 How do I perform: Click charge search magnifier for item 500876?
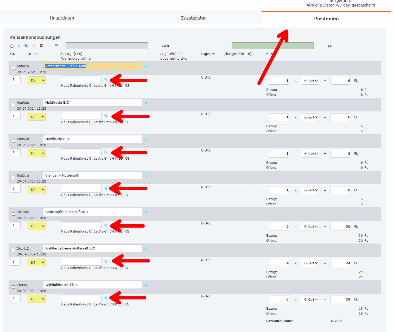[x=106, y=79]
